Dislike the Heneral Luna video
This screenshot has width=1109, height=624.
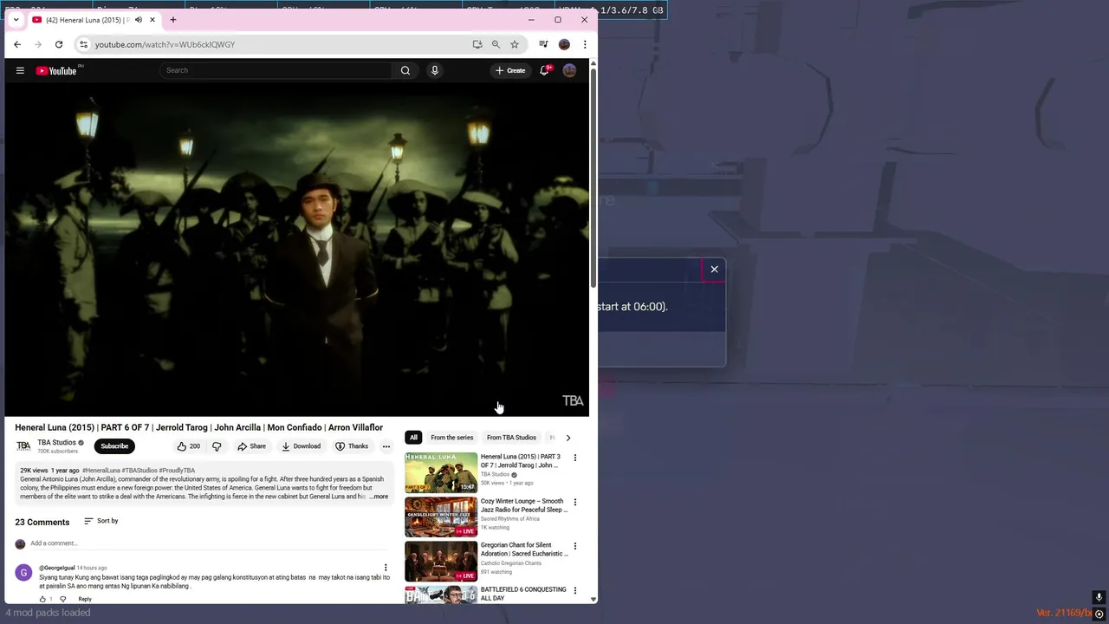click(x=217, y=446)
